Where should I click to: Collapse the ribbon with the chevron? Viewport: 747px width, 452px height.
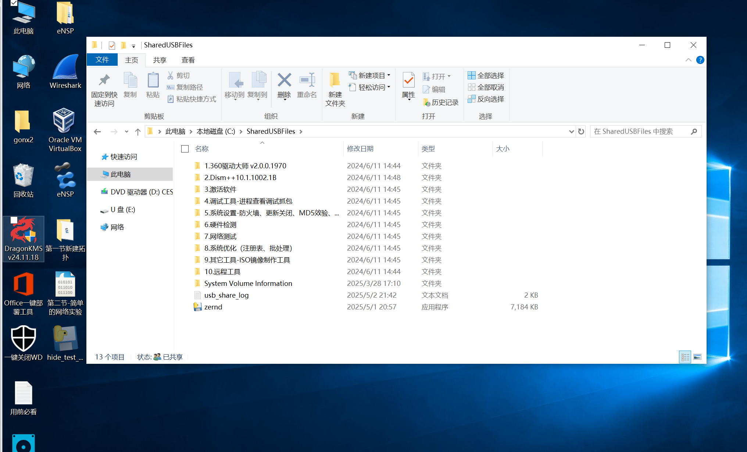click(688, 60)
